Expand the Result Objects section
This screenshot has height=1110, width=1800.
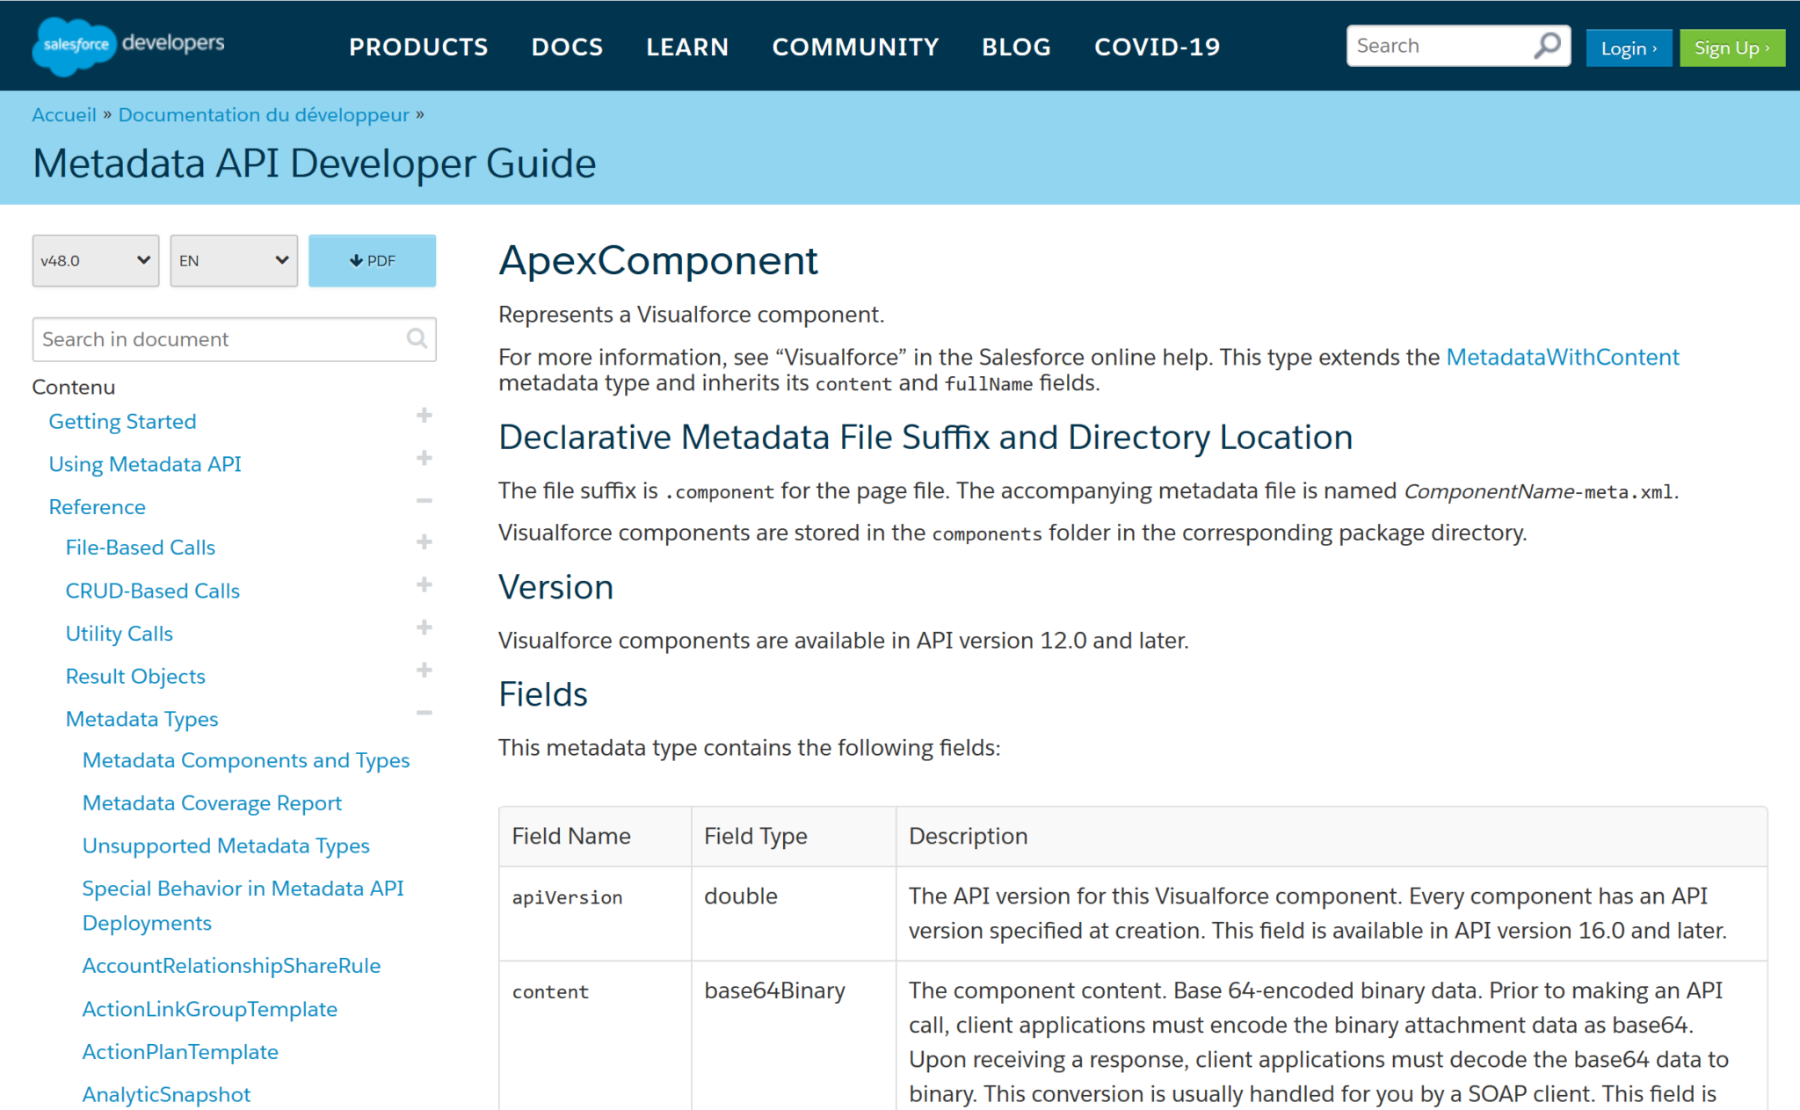point(425,674)
